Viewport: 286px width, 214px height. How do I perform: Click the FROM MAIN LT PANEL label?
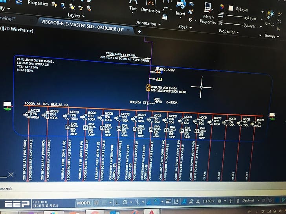121,54
